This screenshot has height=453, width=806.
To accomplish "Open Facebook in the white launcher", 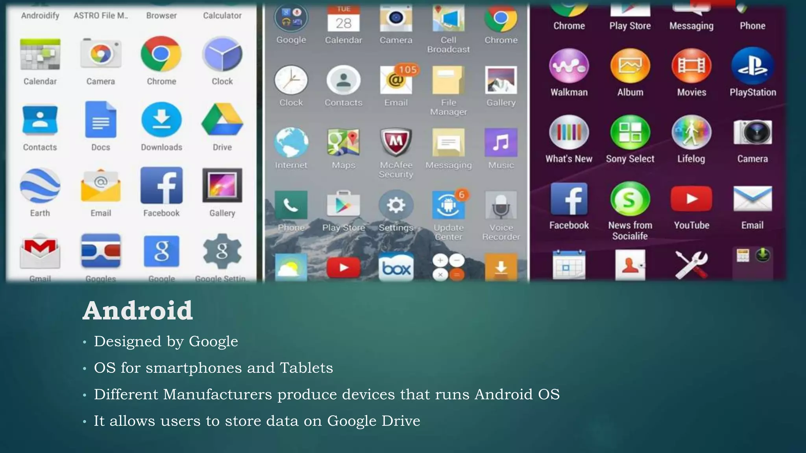I will pyautogui.click(x=161, y=186).
